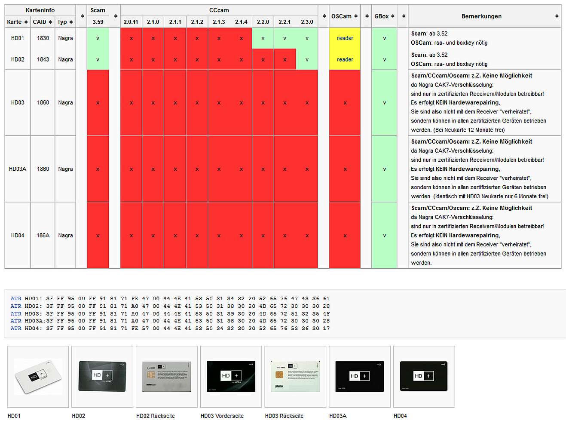Open the reader link in the HD01 row
The height and width of the screenshot is (433, 566).
point(345,38)
